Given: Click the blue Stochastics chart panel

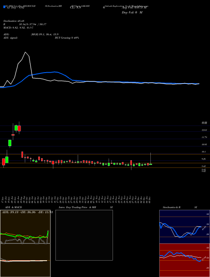Looking at the screenshot, I should click(x=184, y=227).
